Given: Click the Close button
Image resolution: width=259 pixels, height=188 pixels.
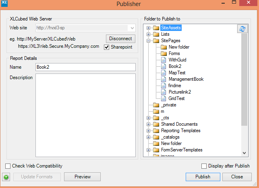Looking at the screenshot, I should point(237,177).
